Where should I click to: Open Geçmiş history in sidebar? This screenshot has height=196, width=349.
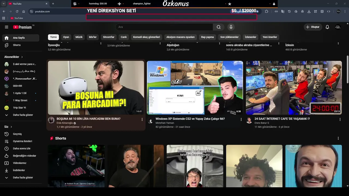21,134
